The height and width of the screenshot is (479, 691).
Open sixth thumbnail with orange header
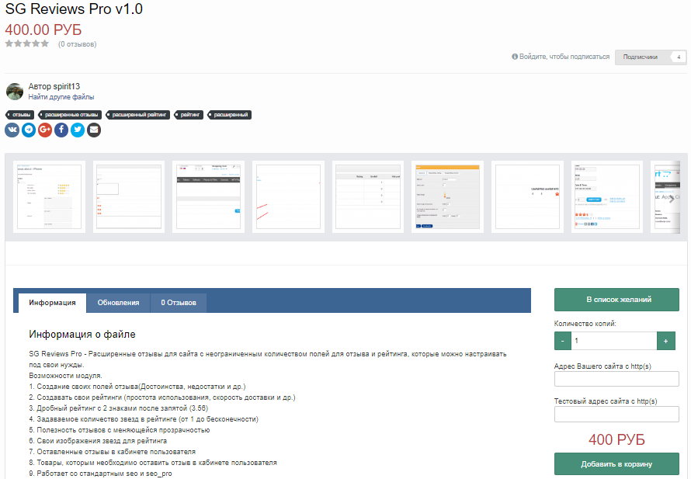(x=448, y=196)
